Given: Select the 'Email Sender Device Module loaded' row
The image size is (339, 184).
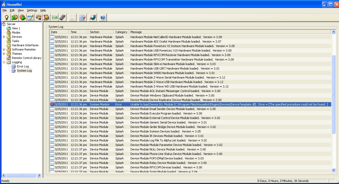Looking at the screenshot, I should [190, 109].
